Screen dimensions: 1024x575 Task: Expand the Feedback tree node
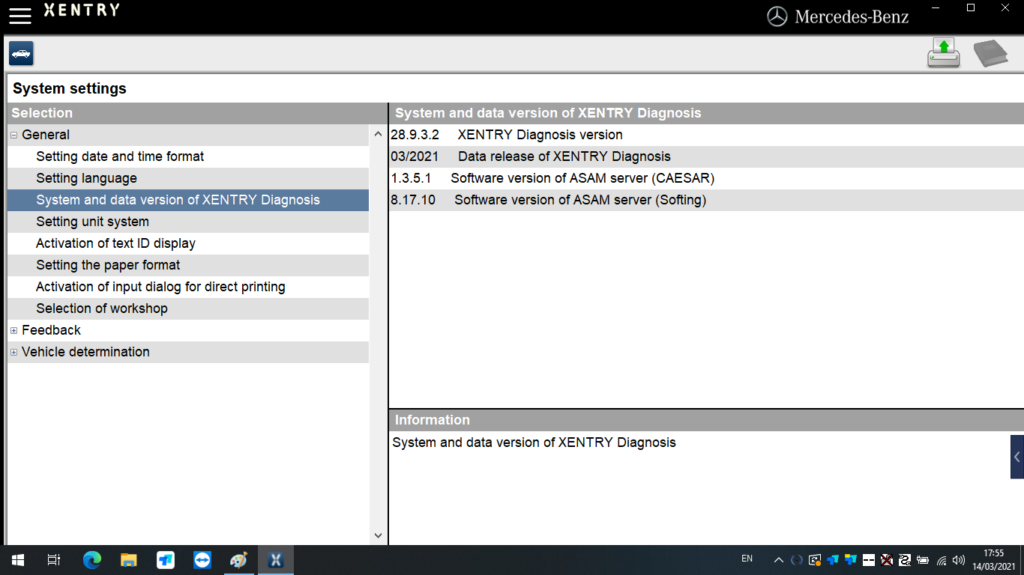[x=14, y=331]
